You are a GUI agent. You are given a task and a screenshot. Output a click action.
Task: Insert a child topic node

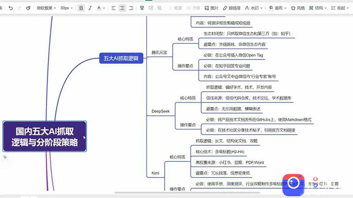pyautogui.click(x=142, y=8)
